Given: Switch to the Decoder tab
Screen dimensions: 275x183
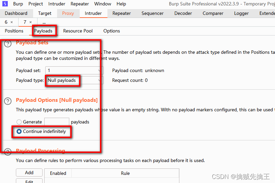Looking at the screenshot, I should click(x=183, y=13).
